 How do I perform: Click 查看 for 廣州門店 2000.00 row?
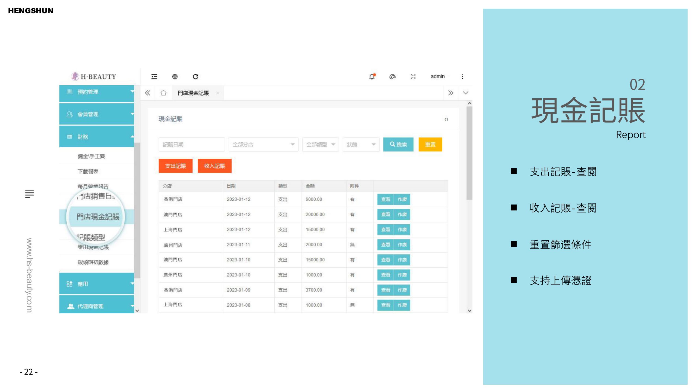(386, 245)
